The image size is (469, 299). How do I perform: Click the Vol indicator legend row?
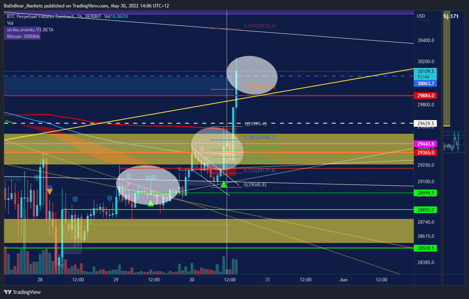click(x=10, y=23)
